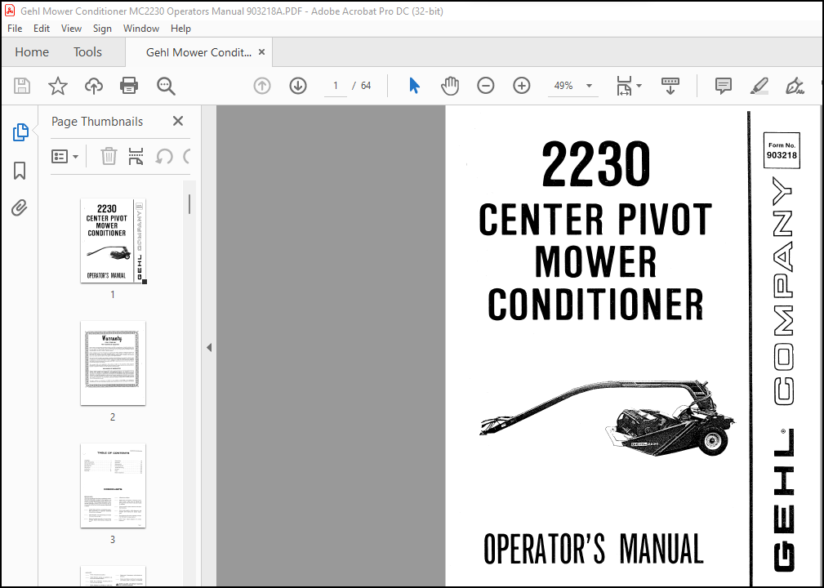824x588 pixels.
Task: Close the Page Thumbnails panel
Action: [178, 122]
